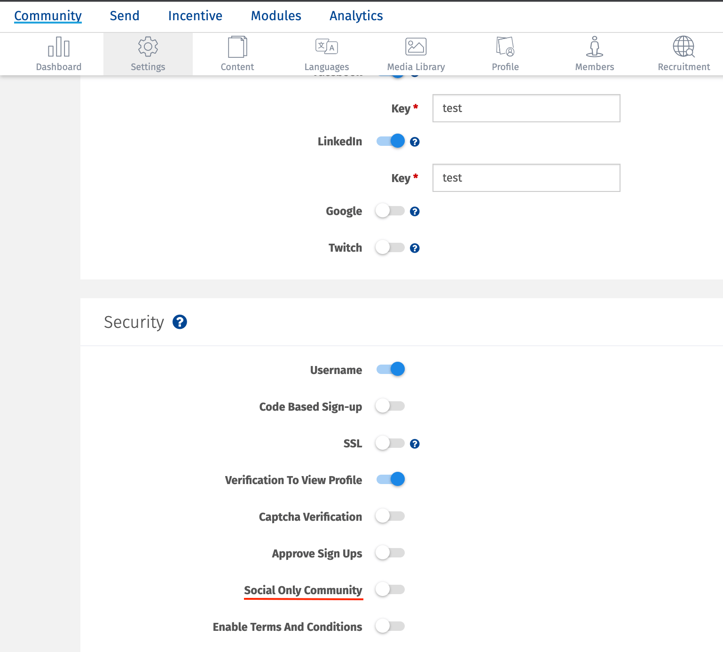Image resolution: width=723 pixels, height=652 pixels.
Task: Open the Recruitment section
Action: tap(684, 54)
